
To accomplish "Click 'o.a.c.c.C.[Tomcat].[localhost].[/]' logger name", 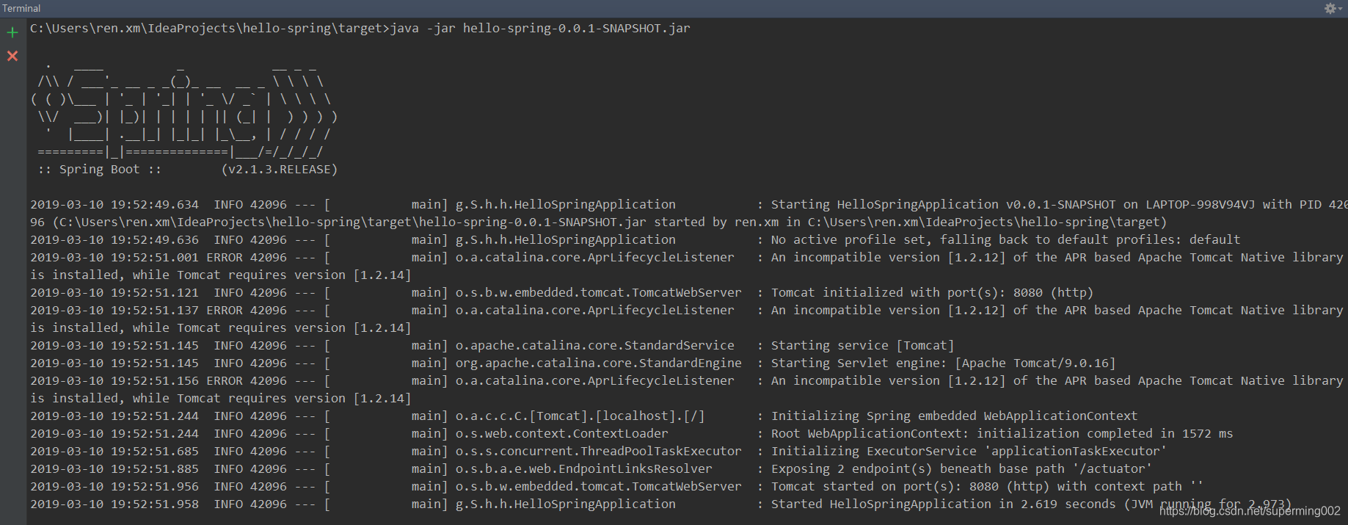I will 580,416.
